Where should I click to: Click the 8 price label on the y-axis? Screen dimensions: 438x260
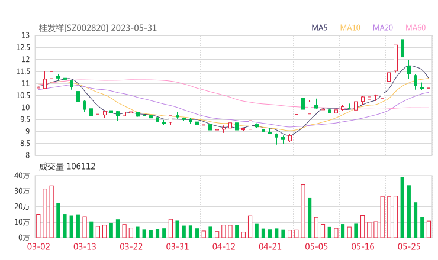tap(27, 155)
